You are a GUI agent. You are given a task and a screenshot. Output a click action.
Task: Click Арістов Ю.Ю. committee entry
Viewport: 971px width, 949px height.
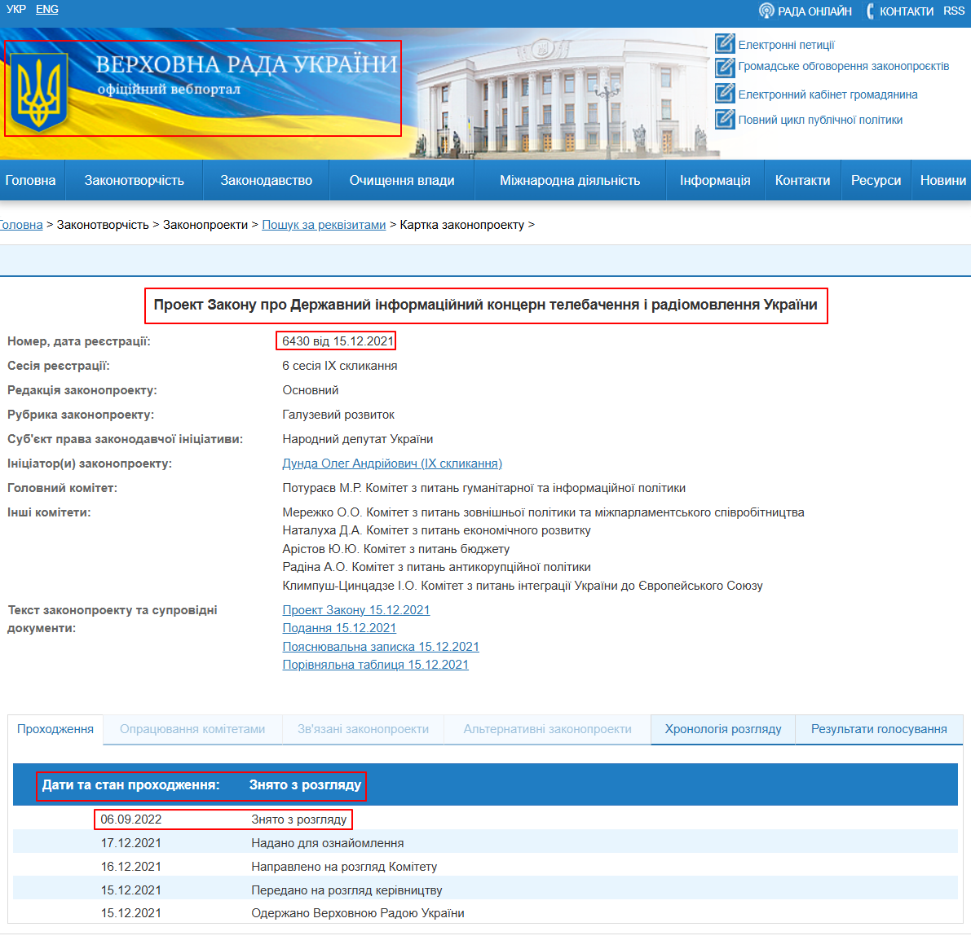pos(395,549)
